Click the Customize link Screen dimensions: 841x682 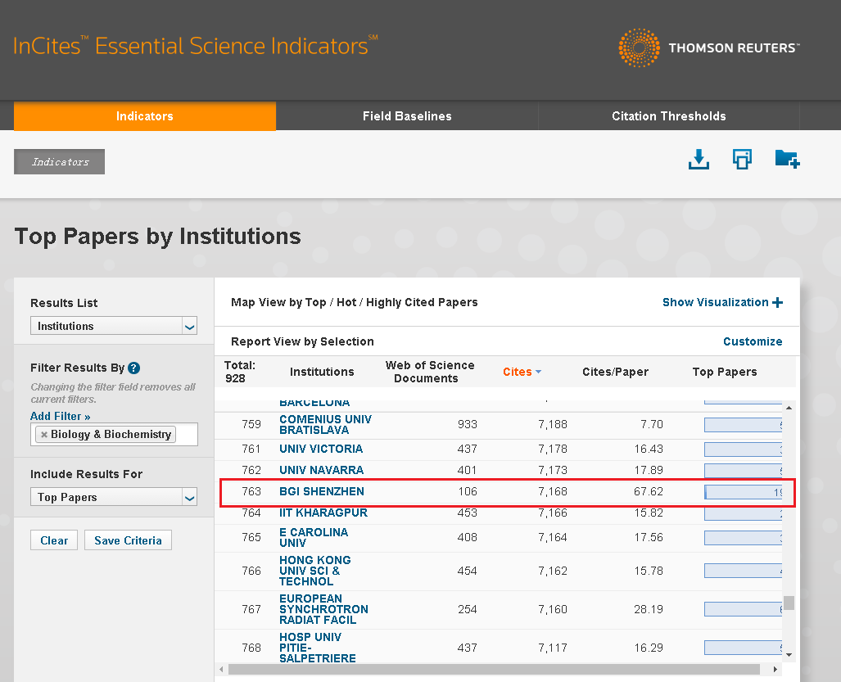coord(753,341)
